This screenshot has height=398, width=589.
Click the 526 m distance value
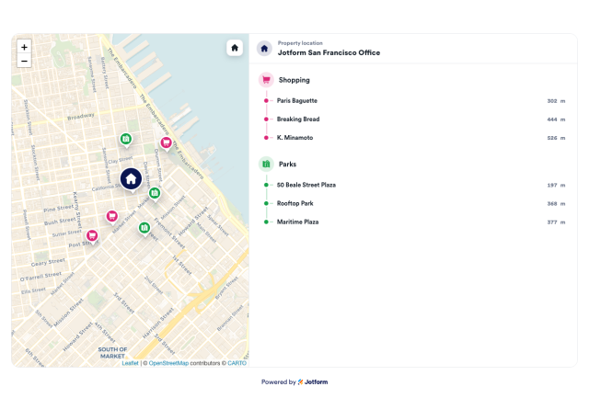click(556, 138)
